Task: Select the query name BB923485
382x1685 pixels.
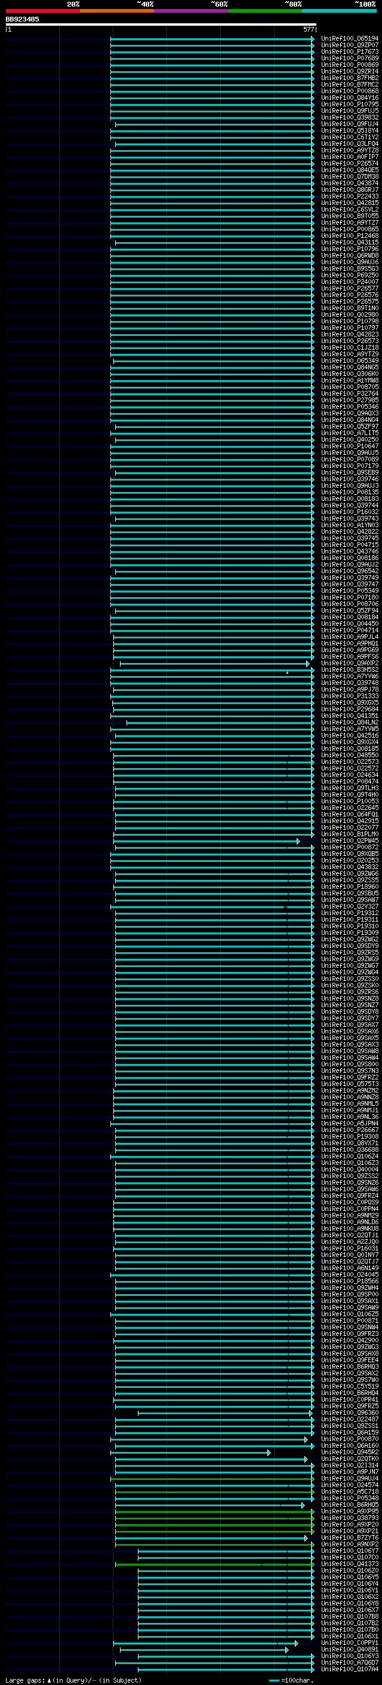Action: coord(22,19)
